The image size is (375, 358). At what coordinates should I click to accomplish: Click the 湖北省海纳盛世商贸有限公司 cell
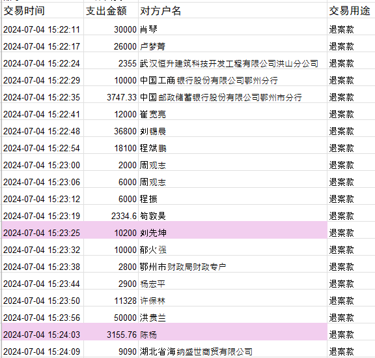coord(232,351)
